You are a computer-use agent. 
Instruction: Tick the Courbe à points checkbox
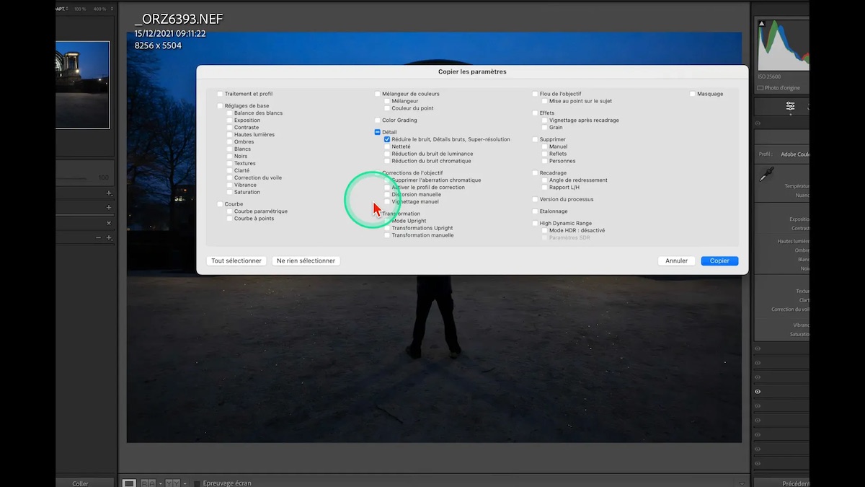229,219
